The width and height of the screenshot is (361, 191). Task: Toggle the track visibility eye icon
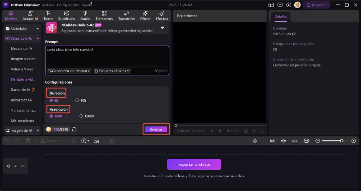click(x=16, y=166)
